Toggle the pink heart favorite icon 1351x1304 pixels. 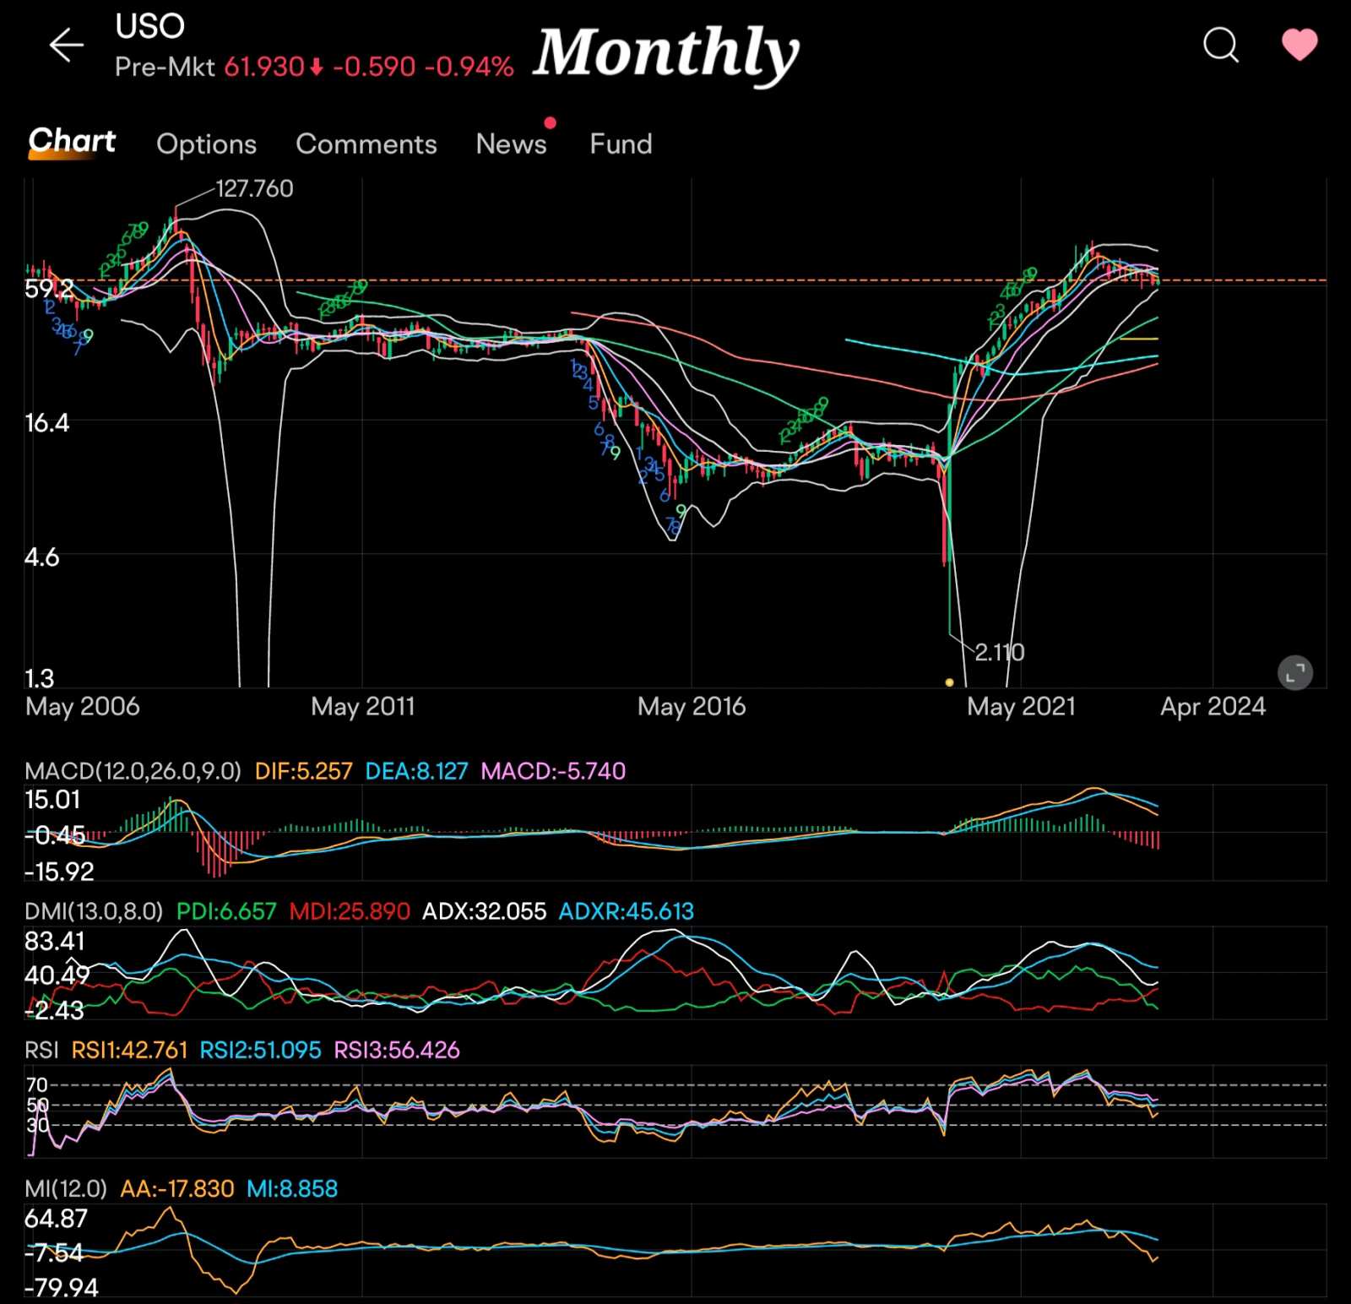tap(1299, 45)
